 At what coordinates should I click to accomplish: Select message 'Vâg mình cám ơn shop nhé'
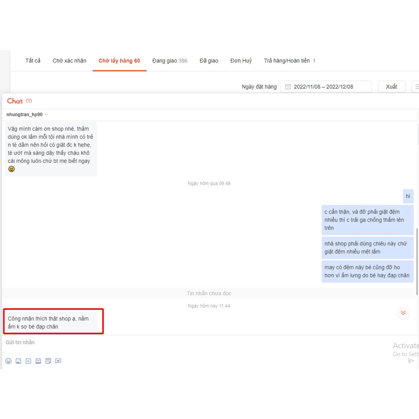tap(51, 149)
